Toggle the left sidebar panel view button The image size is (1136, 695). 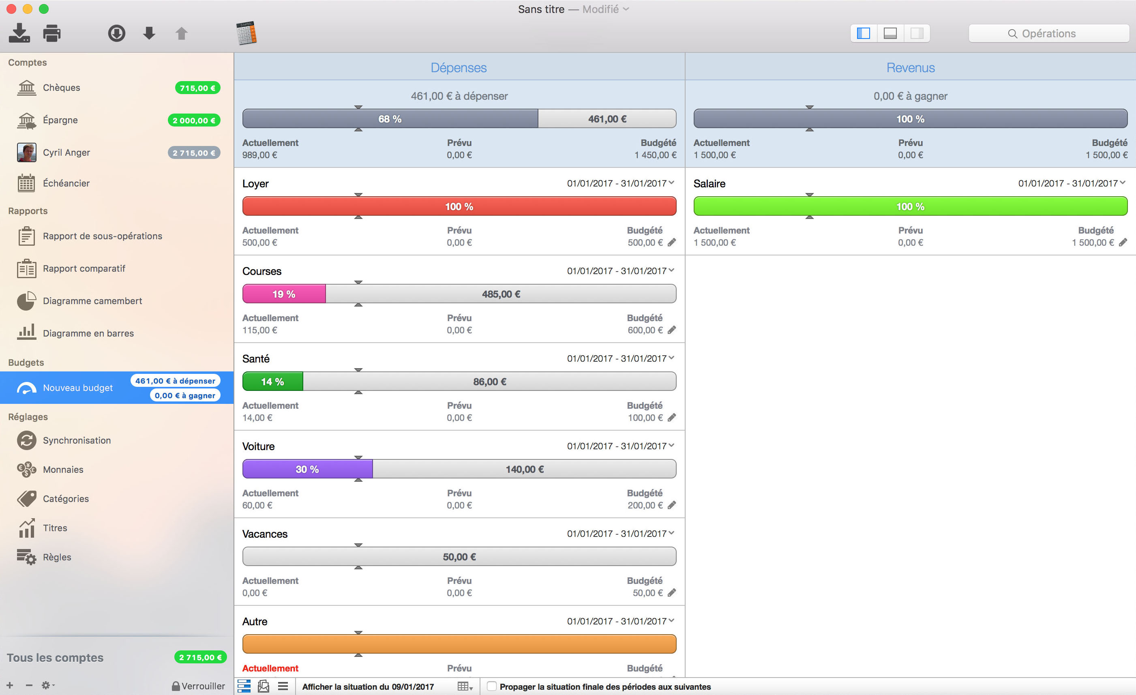point(863,33)
